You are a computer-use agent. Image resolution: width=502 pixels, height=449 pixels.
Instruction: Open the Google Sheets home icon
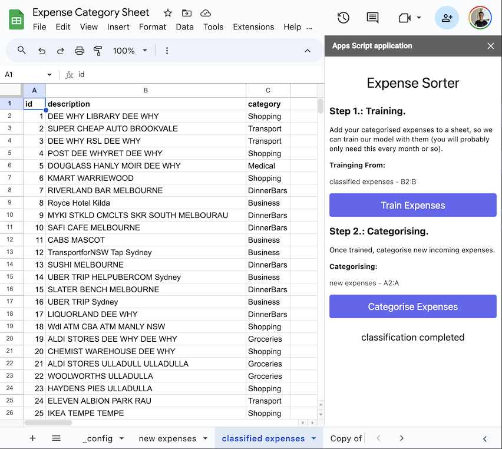16,19
